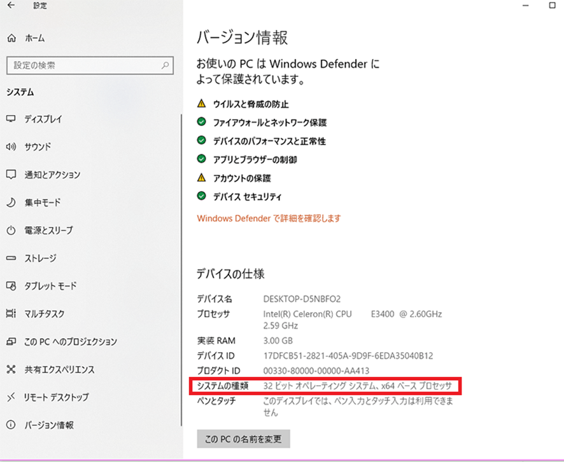
Task: Select Tablet mode (タブレット モード)
Action: point(50,286)
